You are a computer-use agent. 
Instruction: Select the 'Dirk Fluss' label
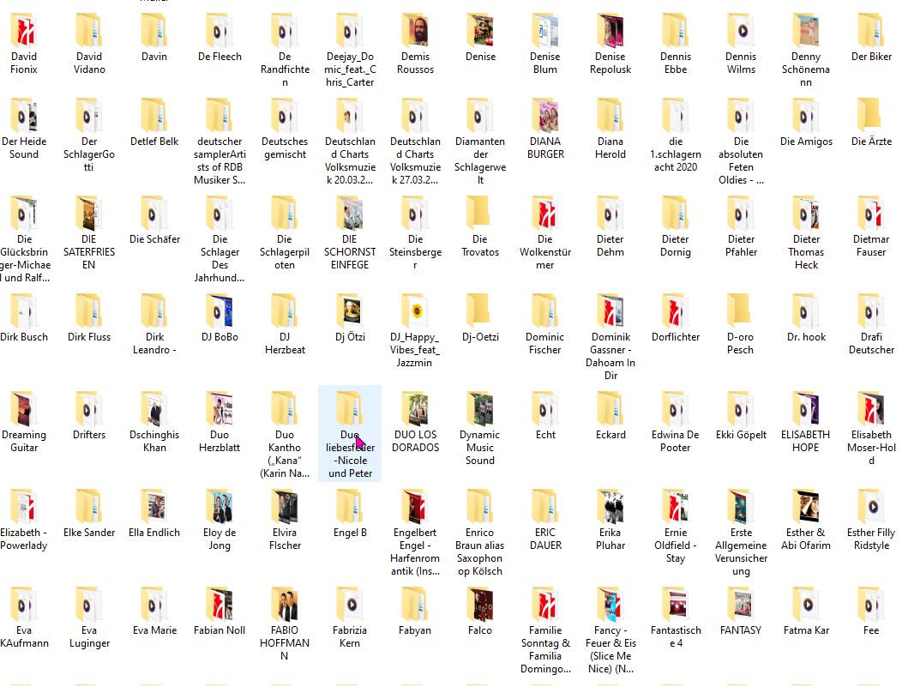[89, 336]
